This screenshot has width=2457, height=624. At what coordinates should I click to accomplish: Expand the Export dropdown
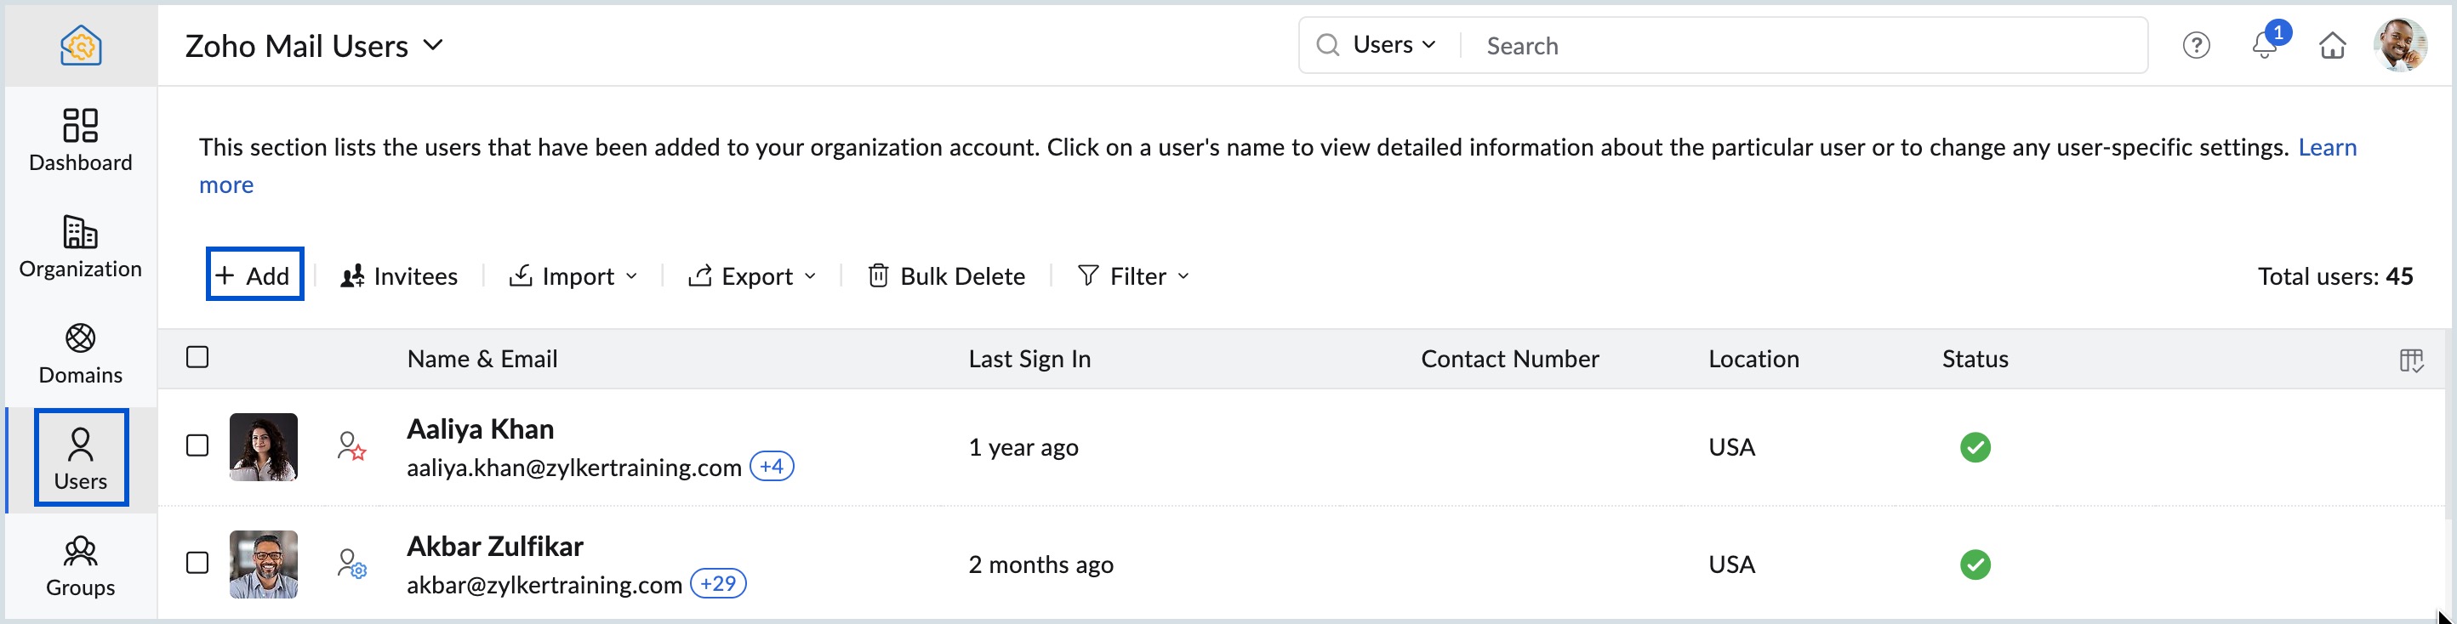click(x=753, y=276)
